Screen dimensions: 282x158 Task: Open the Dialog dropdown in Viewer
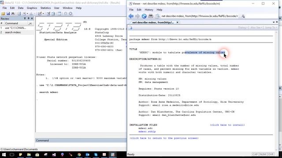point(243,28)
